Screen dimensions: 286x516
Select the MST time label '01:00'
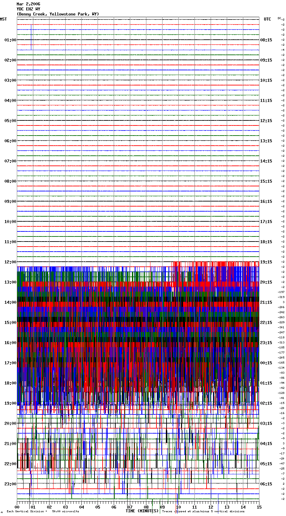pos(10,40)
